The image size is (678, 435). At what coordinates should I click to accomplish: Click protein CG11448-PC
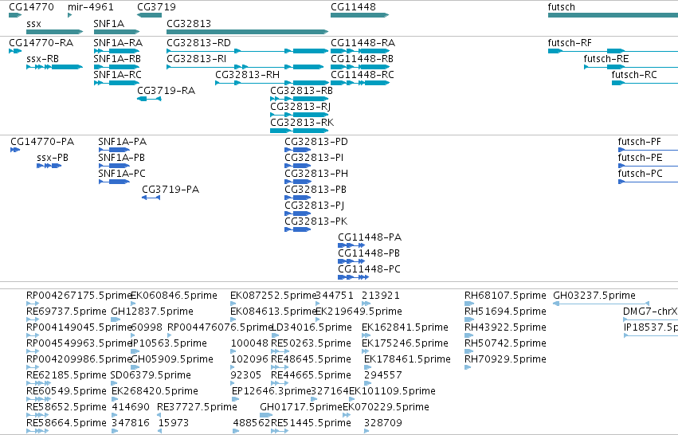[353, 277]
